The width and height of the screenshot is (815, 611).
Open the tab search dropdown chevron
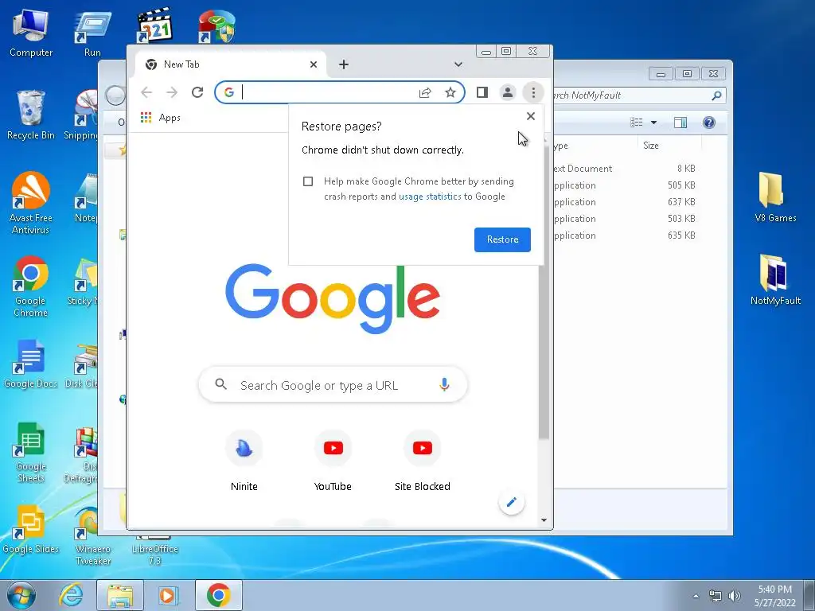[x=458, y=64]
